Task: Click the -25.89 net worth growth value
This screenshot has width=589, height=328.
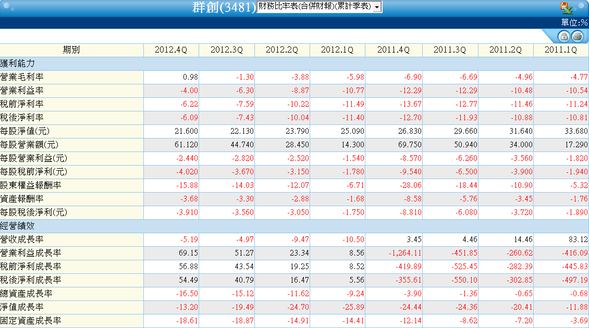Action: [353, 307]
